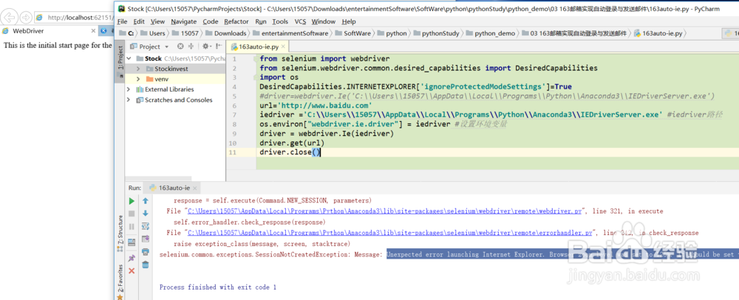Image resolution: width=739 pixels, height=300 pixels.
Task: Toggle soft-wrap icon in Run console
Action: pos(145,227)
